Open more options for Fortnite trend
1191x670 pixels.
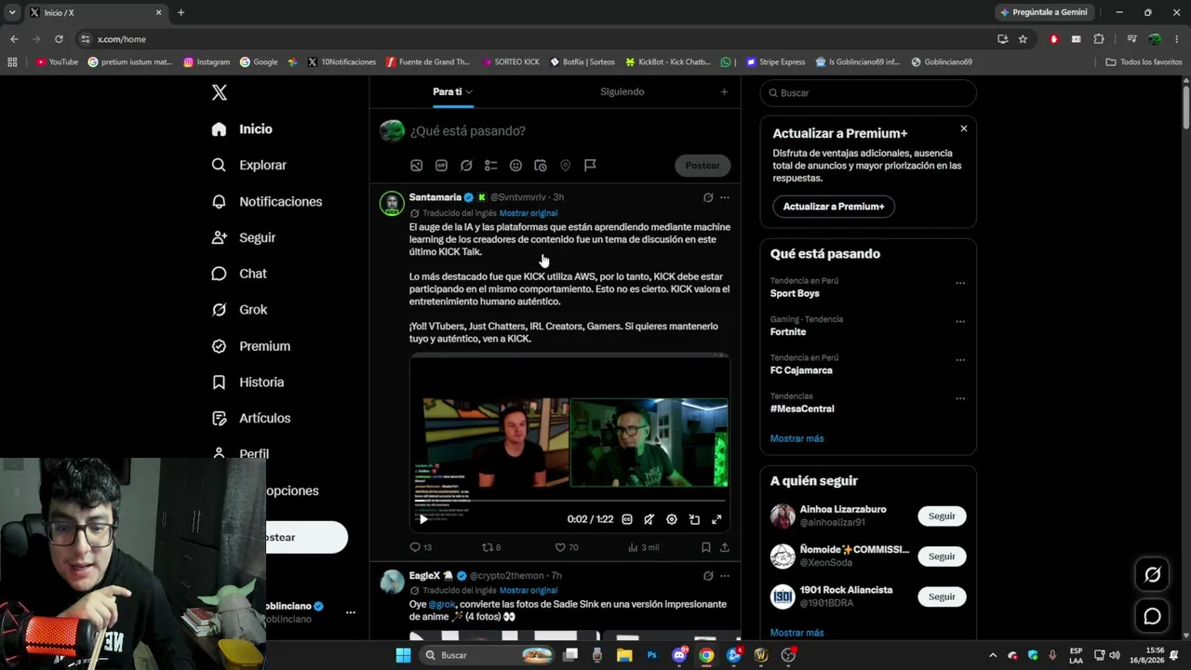click(x=960, y=322)
